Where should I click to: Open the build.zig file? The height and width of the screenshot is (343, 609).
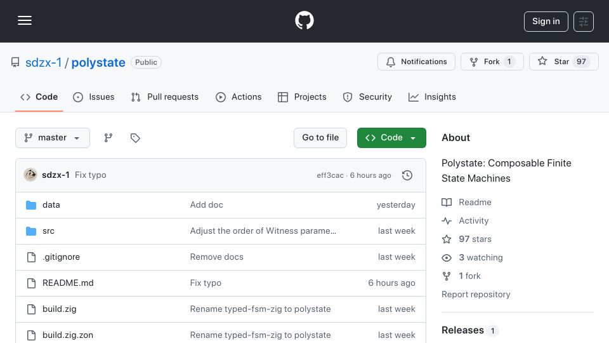pos(60,309)
